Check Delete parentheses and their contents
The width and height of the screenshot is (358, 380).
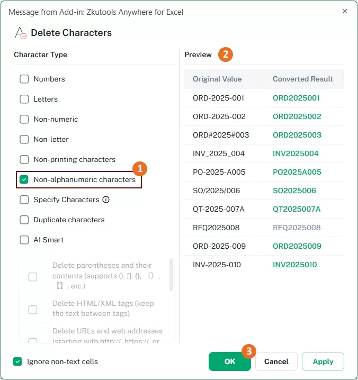click(33, 277)
